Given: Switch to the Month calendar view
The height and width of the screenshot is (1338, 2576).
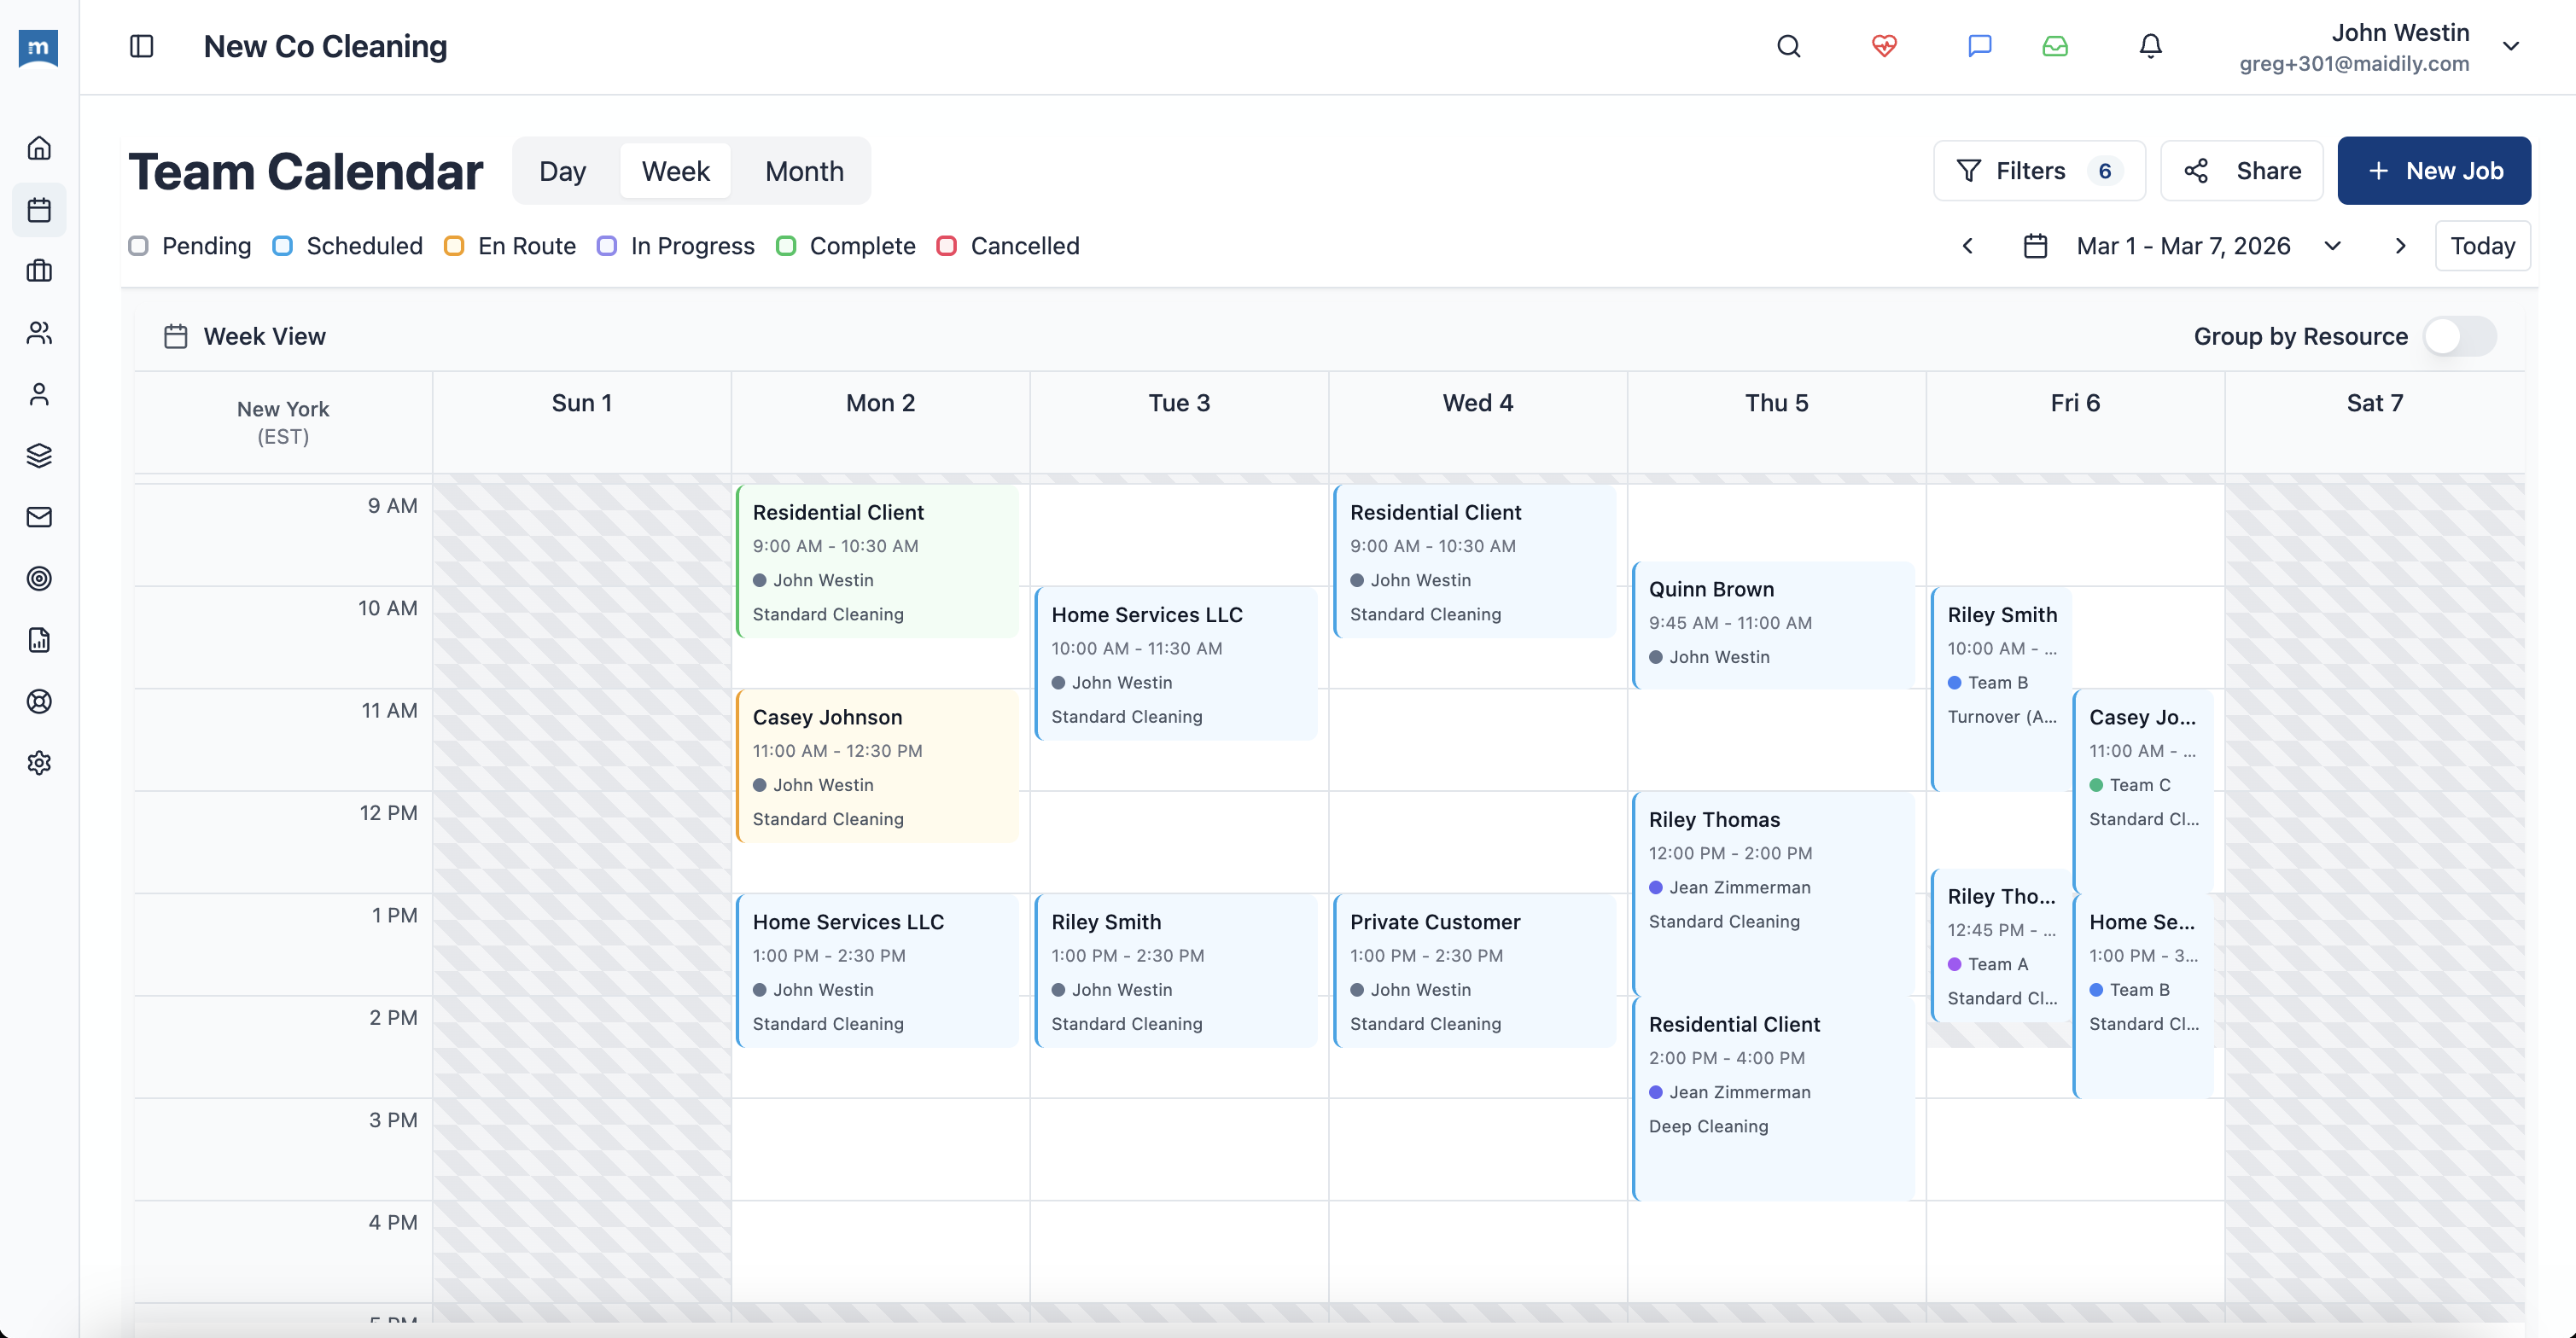Looking at the screenshot, I should coord(803,170).
